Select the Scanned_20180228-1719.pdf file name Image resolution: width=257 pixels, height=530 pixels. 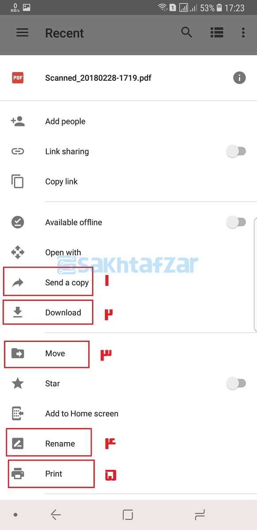(98, 78)
